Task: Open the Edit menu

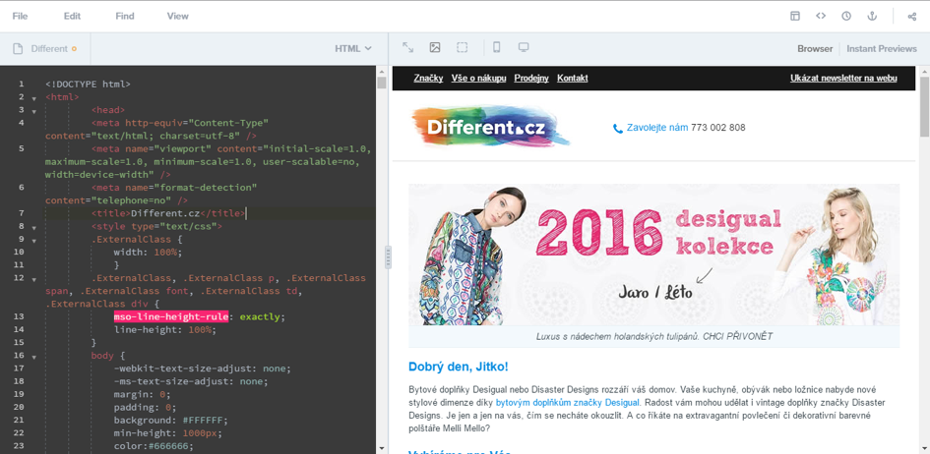Action: coord(73,16)
